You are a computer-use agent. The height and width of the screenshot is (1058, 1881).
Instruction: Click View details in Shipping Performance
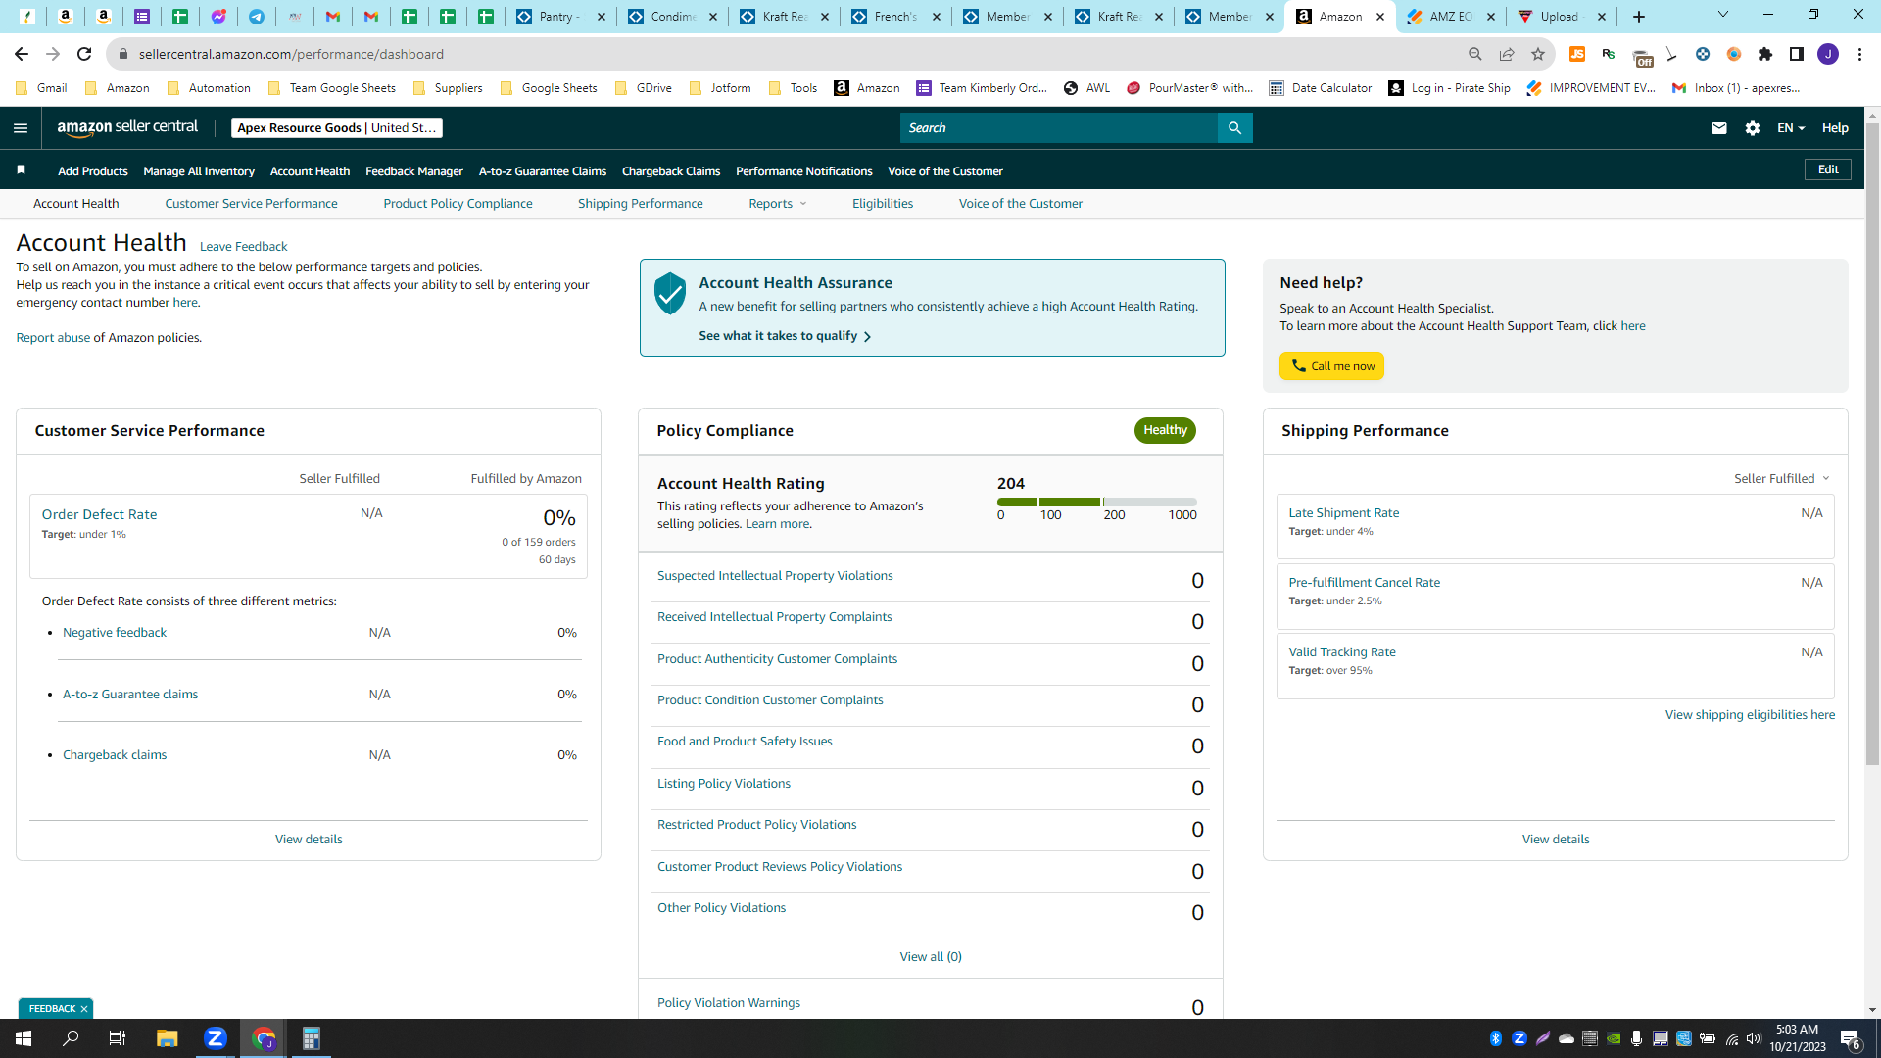(1556, 840)
